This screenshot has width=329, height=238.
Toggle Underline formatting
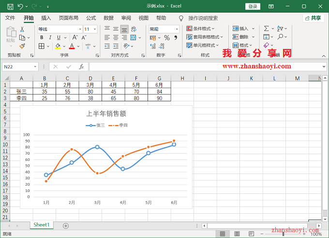[x=59, y=37]
